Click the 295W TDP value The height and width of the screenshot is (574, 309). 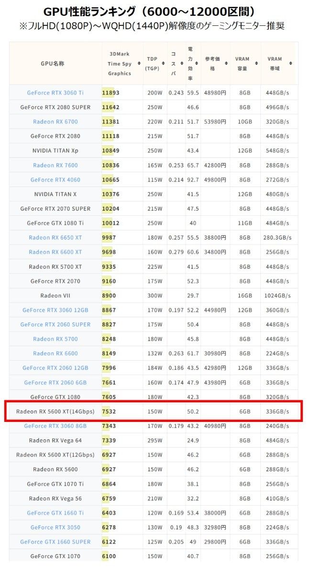(x=155, y=440)
